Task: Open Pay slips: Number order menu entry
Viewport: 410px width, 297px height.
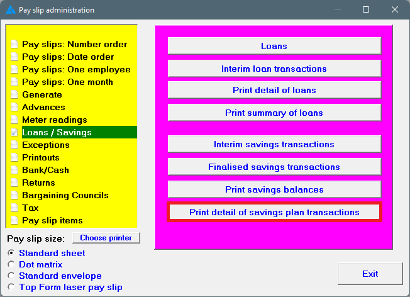Action: click(x=75, y=44)
